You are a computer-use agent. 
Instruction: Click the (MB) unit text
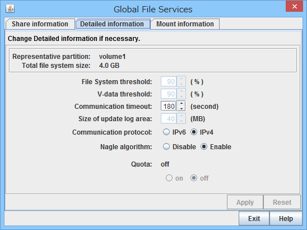pyautogui.click(x=198, y=119)
